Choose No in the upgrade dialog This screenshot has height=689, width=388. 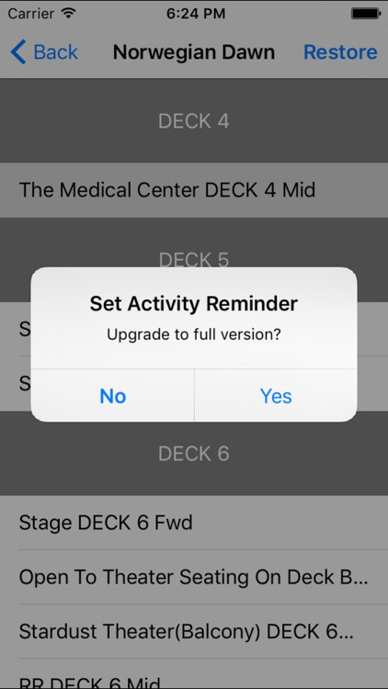(112, 396)
